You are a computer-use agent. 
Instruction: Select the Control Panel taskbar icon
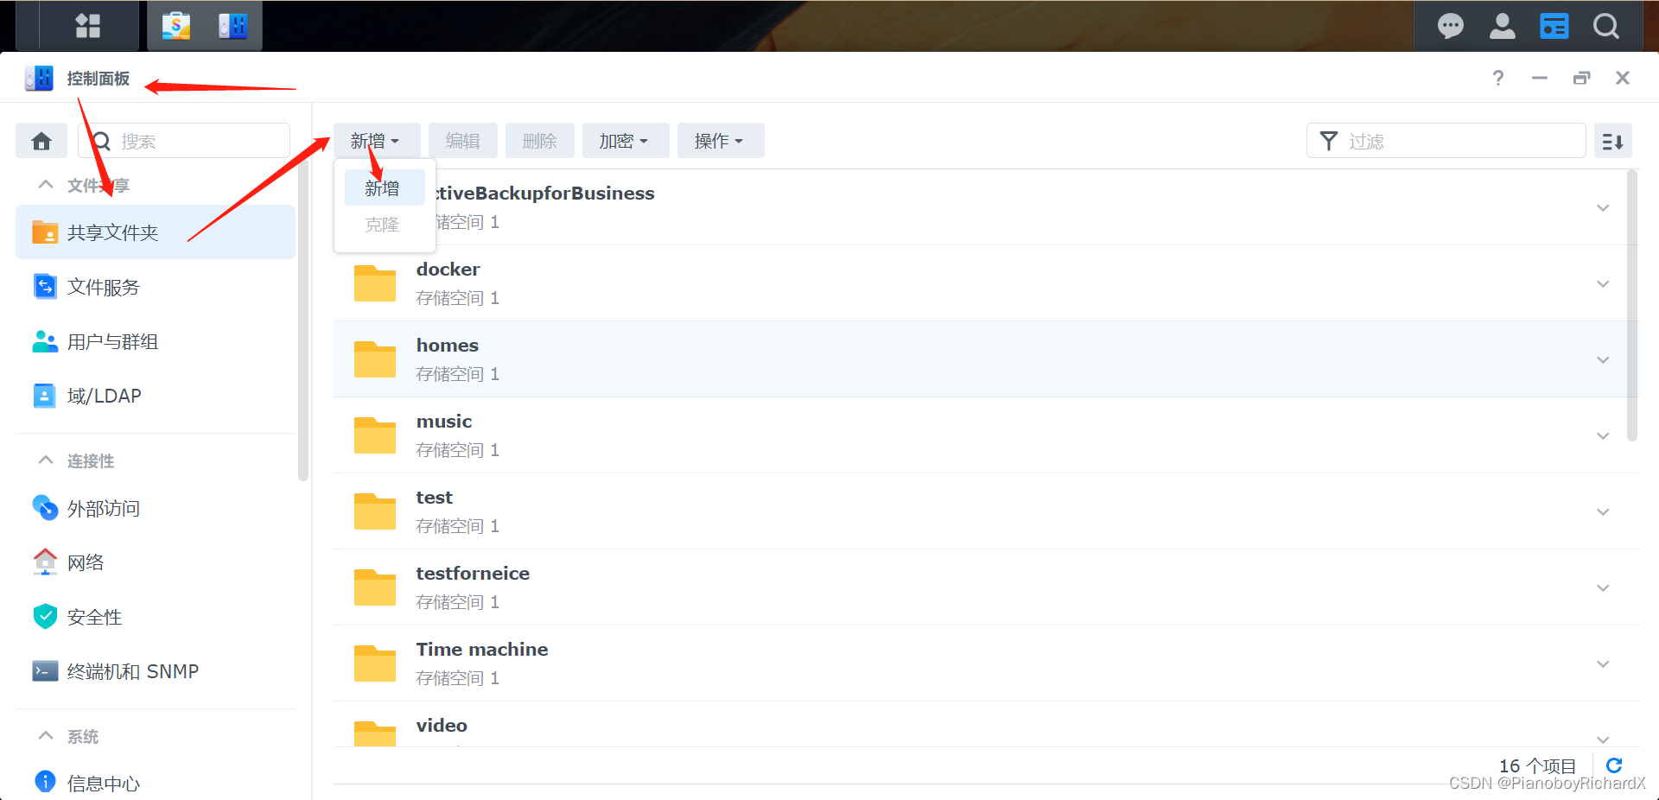coord(233,26)
